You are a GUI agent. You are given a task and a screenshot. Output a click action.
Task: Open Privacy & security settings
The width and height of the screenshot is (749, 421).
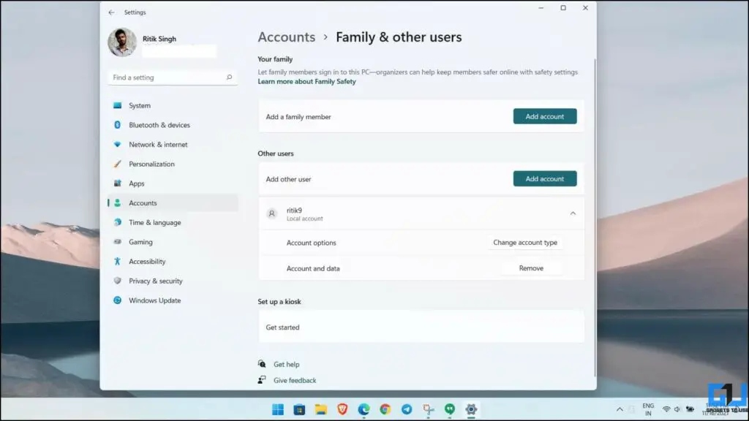pyautogui.click(x=119, y=281)
